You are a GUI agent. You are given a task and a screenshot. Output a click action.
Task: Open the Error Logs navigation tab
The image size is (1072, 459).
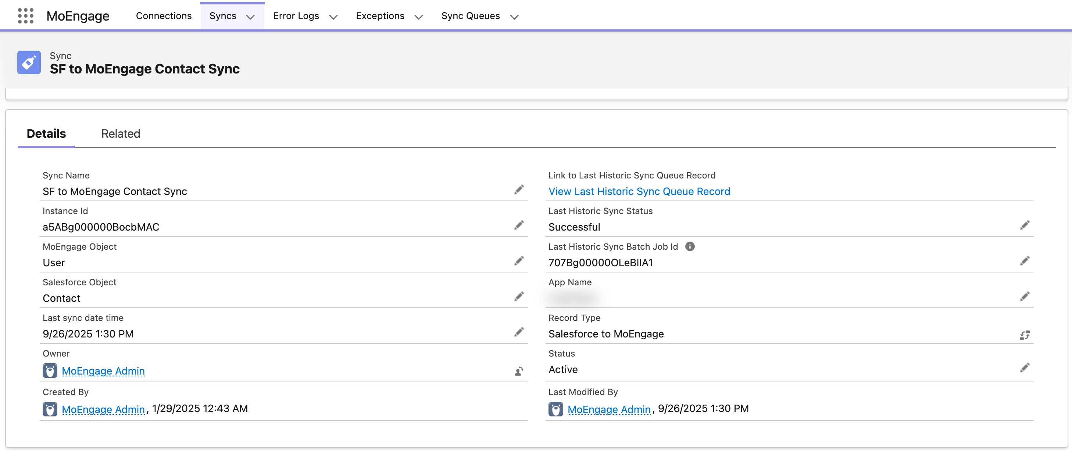[x=296, y=16]
